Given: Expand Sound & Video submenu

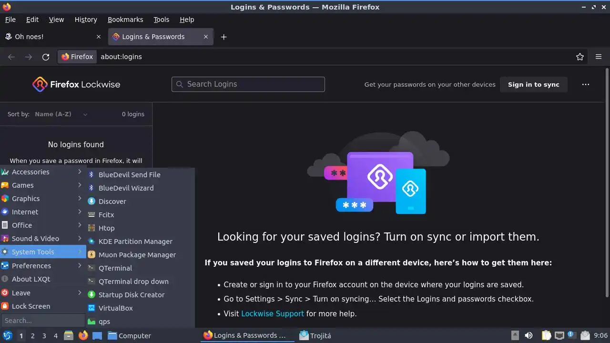Looking at the screenshot, I should (43, 239).
